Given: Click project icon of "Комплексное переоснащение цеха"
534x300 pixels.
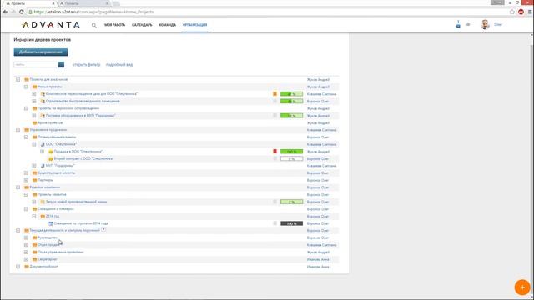Looking at the screenshot, I should click(43, 94).
